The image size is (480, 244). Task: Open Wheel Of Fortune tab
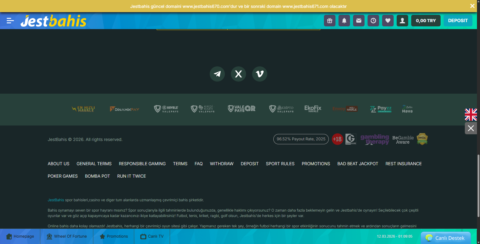tap(67, 236)
